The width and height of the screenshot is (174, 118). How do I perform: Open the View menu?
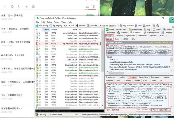click(63, 22)
